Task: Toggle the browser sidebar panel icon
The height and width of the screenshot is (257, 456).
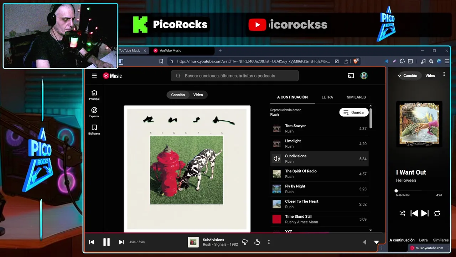Action: pos(121,61)
